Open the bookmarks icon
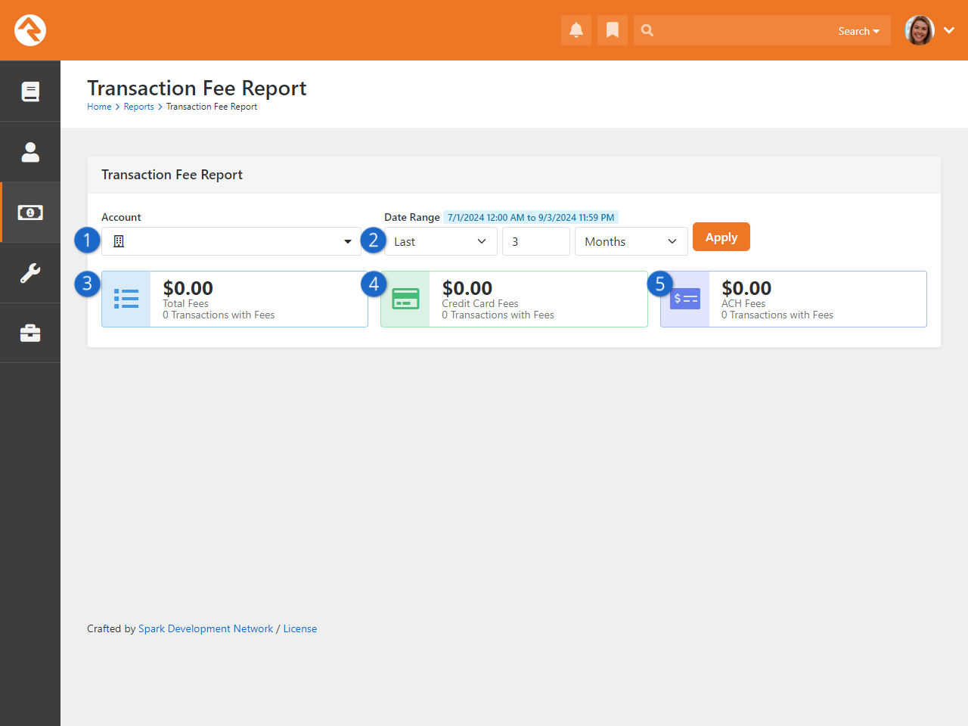The height and width of the screenshot is (726, 968). click(x=613, y=30)
